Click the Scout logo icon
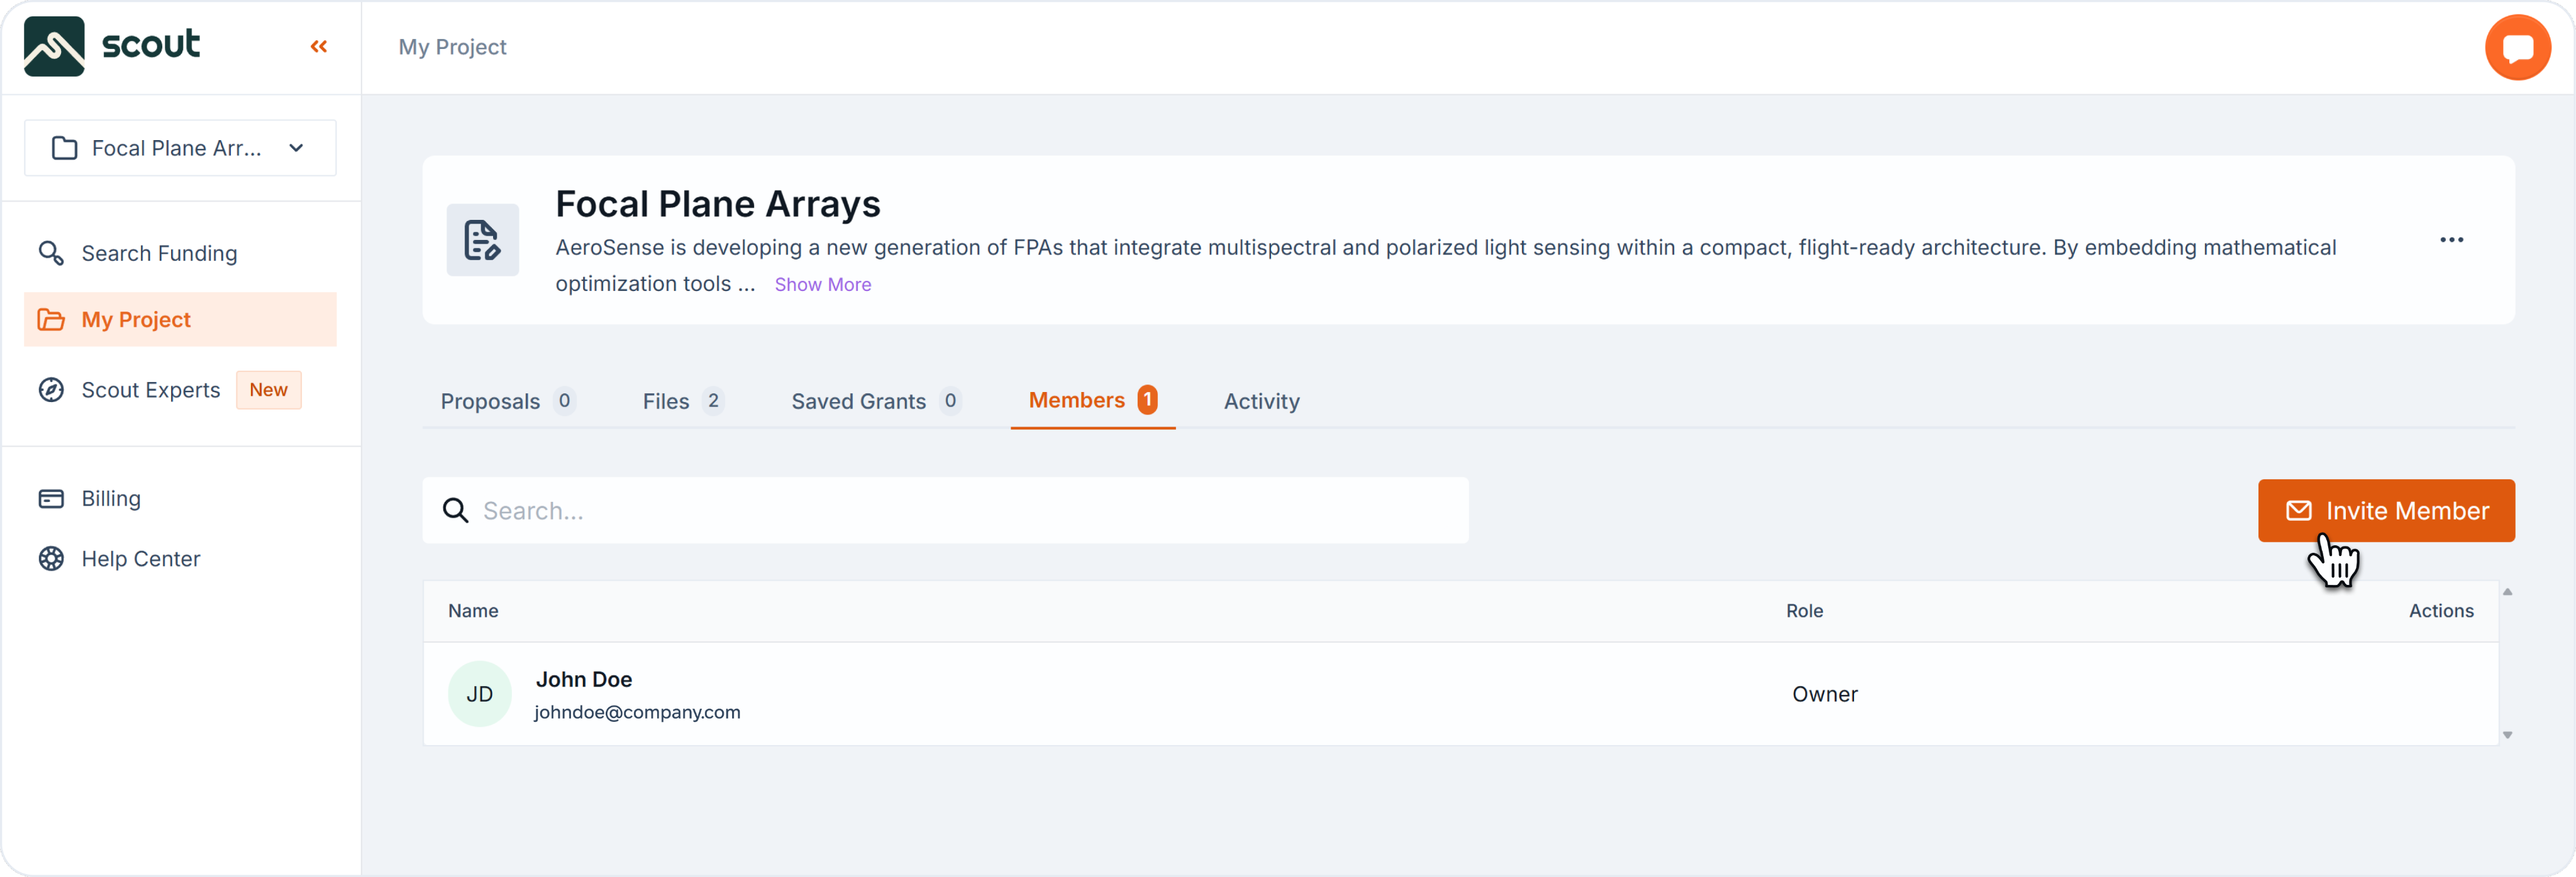 54,46
